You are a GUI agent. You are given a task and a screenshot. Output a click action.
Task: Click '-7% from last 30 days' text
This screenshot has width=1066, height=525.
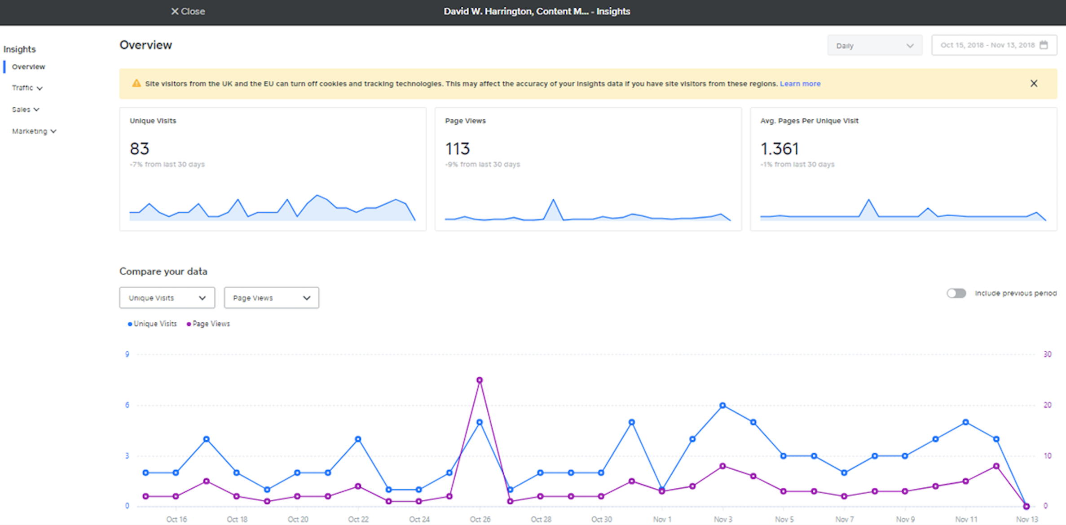[x=167, y=164]
